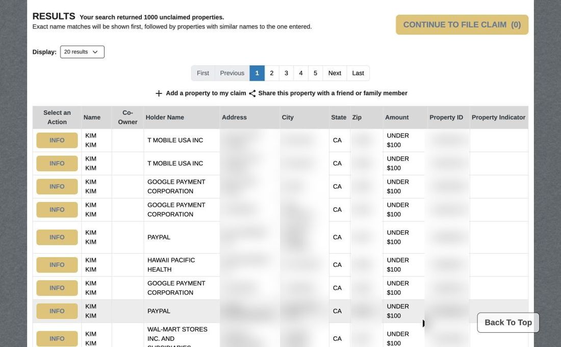Viewport: 561px width, 347px height.
Task: Click the Previous page button
Action: pyautogui.click(x=232, y=73)
